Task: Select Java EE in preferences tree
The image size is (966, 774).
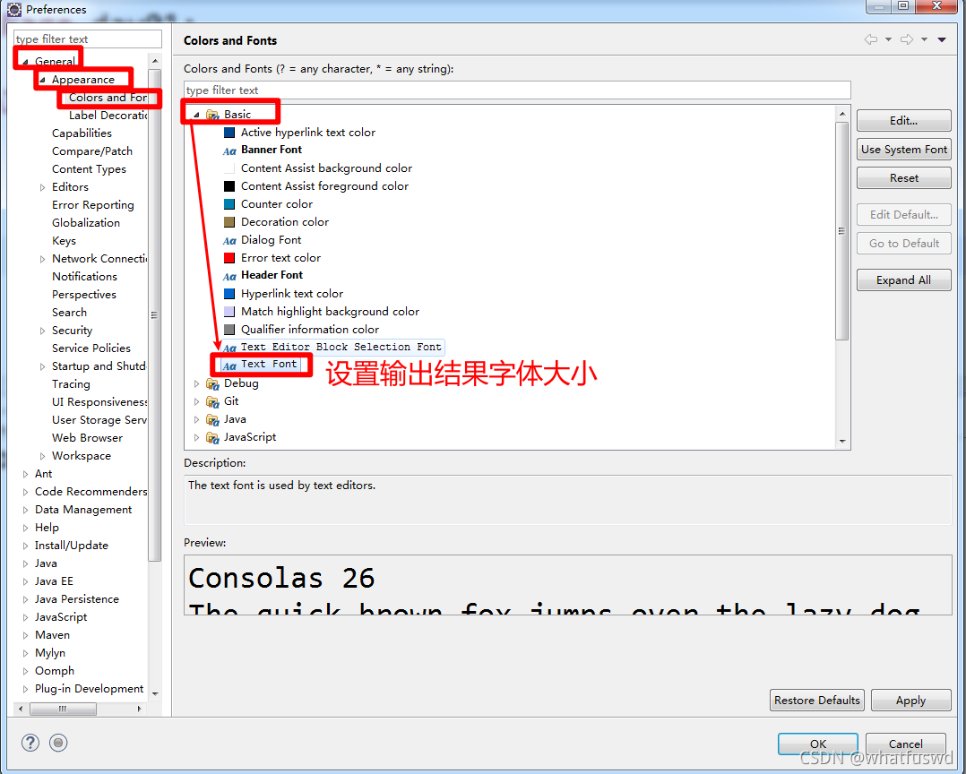Action: (x=54, y=581)
